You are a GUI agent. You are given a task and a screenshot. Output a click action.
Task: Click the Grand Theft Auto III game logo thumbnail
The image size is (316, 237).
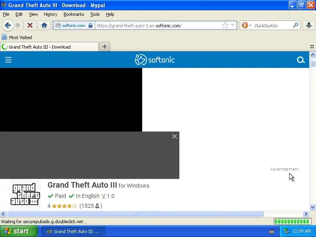tap(25, 194)
